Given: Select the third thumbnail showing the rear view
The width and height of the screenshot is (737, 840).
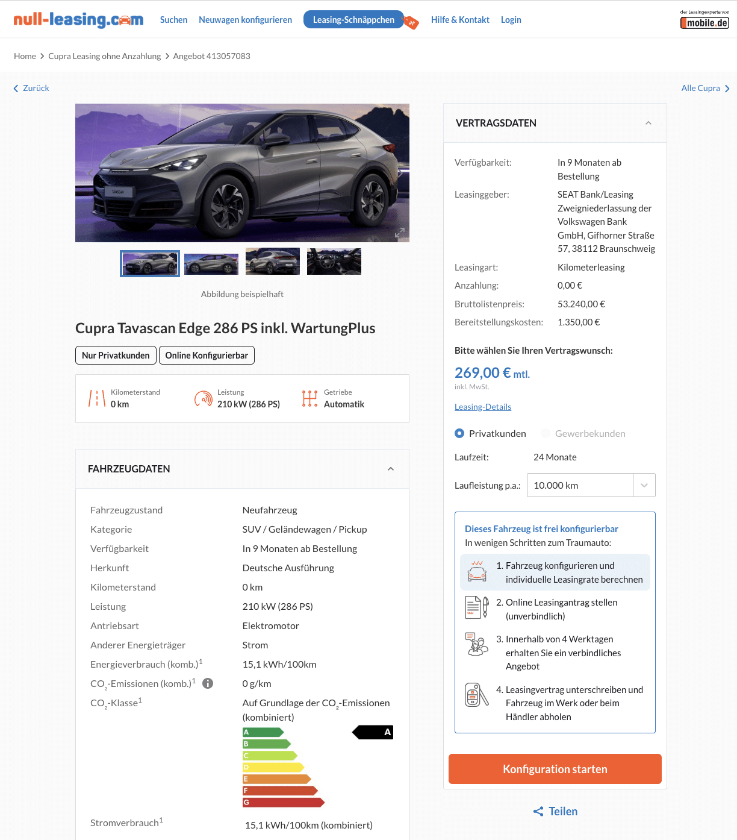Looking at the screenshot, I should click(273, 262).
